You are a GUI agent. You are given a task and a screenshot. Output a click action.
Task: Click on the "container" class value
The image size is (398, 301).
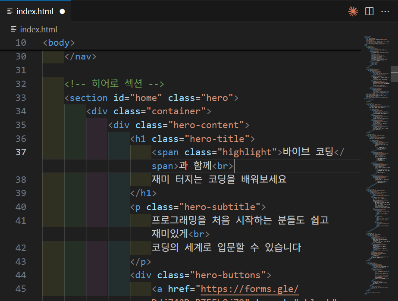coord(176,111)
